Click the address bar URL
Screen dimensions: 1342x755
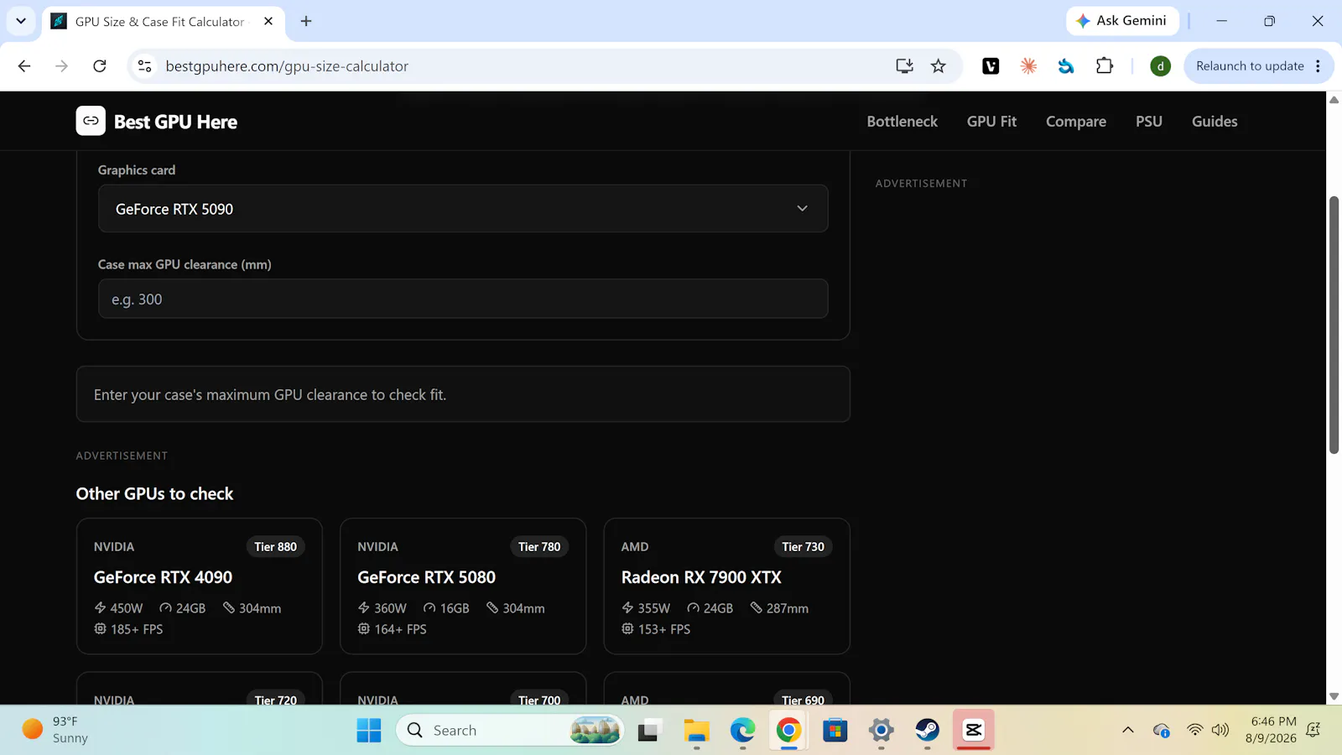pyautogui.click(x=287, y=65)
